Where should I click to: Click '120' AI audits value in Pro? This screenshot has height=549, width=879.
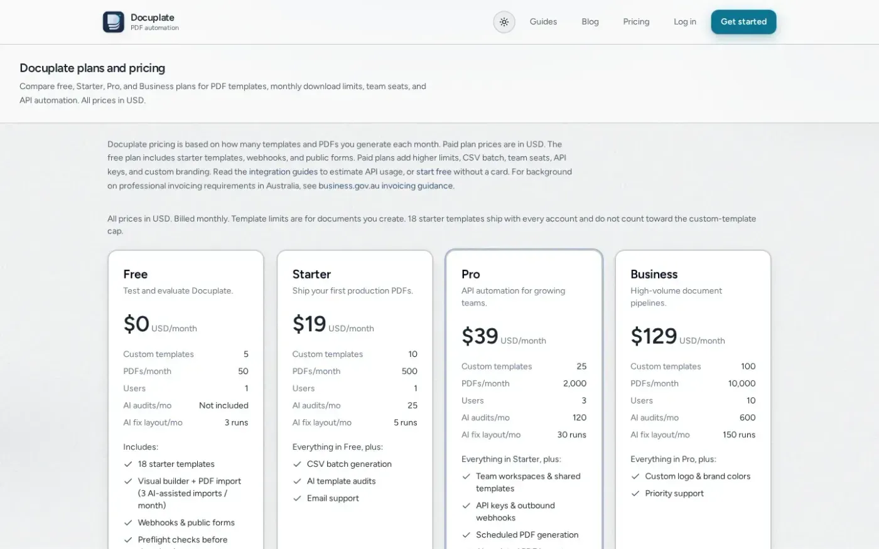pyautogui.click(x=580, y=417)
